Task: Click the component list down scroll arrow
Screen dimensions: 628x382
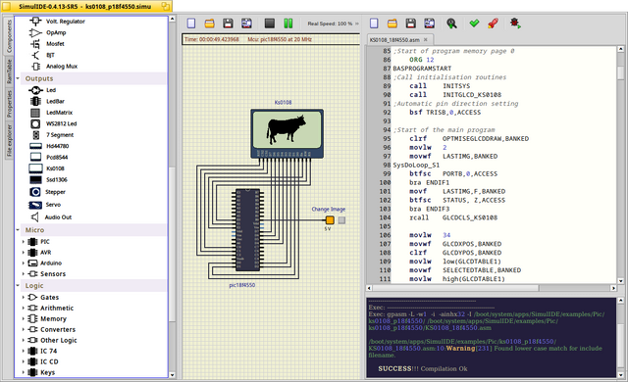Action: pyautogui.click(x=173, y=375)
